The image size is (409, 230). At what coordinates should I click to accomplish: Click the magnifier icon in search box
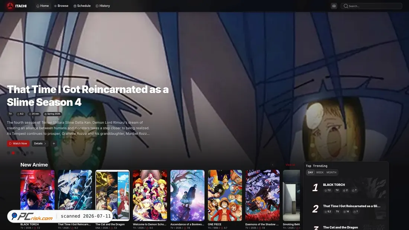(x=346, y=6)
